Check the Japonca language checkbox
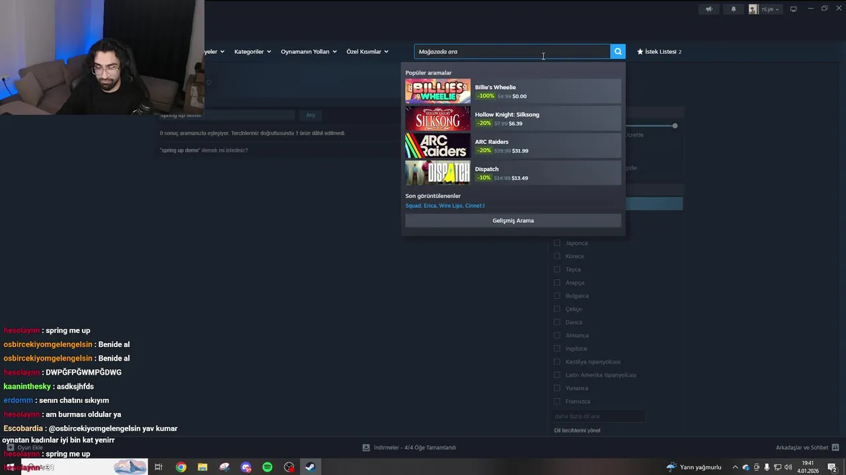846x475 pixels. tap(557, 243)
